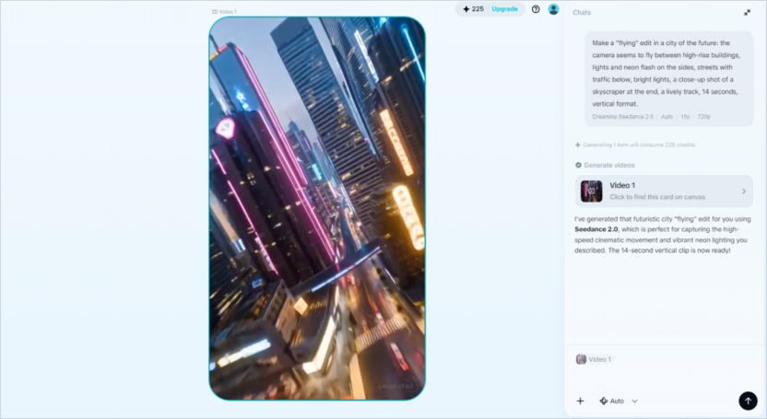Expand the Video 1 card chevron arrow

tap(744, 192)
